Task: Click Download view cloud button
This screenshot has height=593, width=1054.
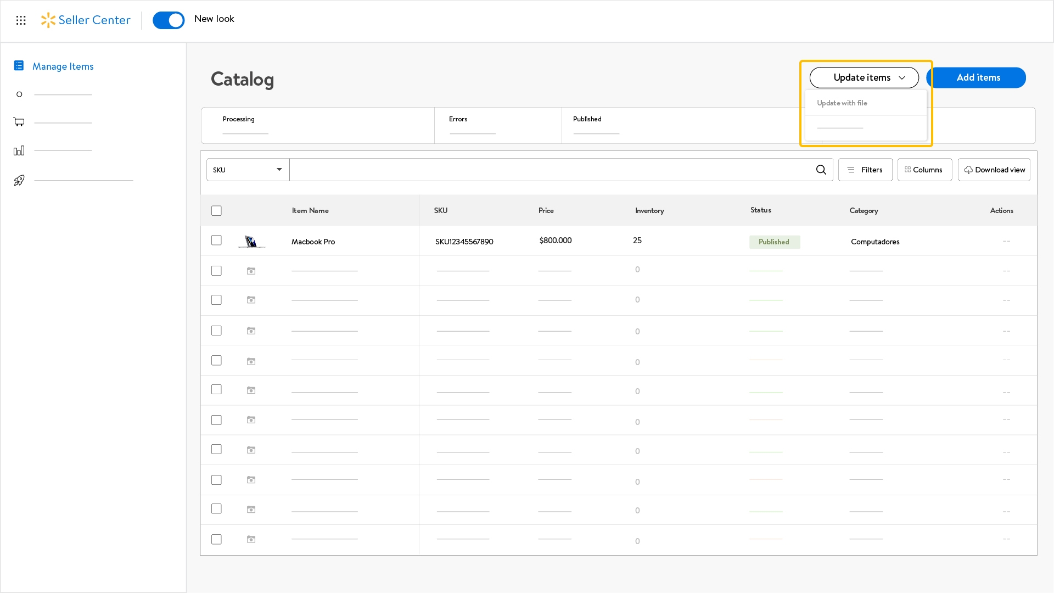Action: pos(994,170)
